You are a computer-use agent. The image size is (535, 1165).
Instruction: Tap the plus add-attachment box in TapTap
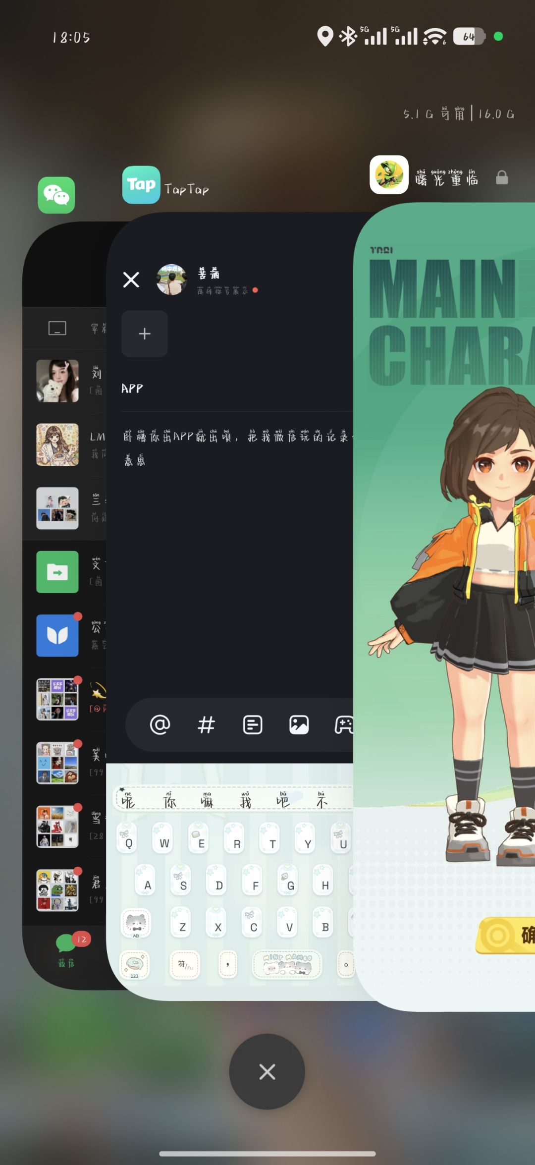[145, 333]
